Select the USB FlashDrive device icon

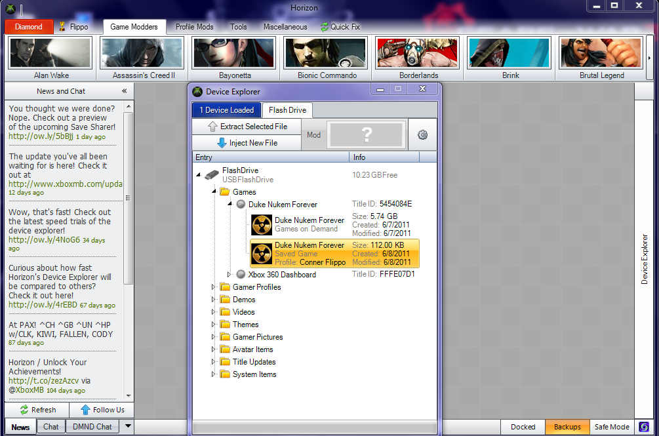[212, 175]
